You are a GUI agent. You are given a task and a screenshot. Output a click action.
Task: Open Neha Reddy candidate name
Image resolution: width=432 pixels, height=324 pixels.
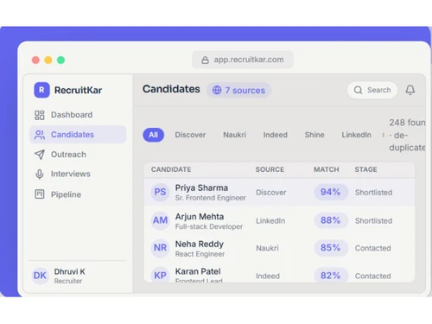coord(200,245)
